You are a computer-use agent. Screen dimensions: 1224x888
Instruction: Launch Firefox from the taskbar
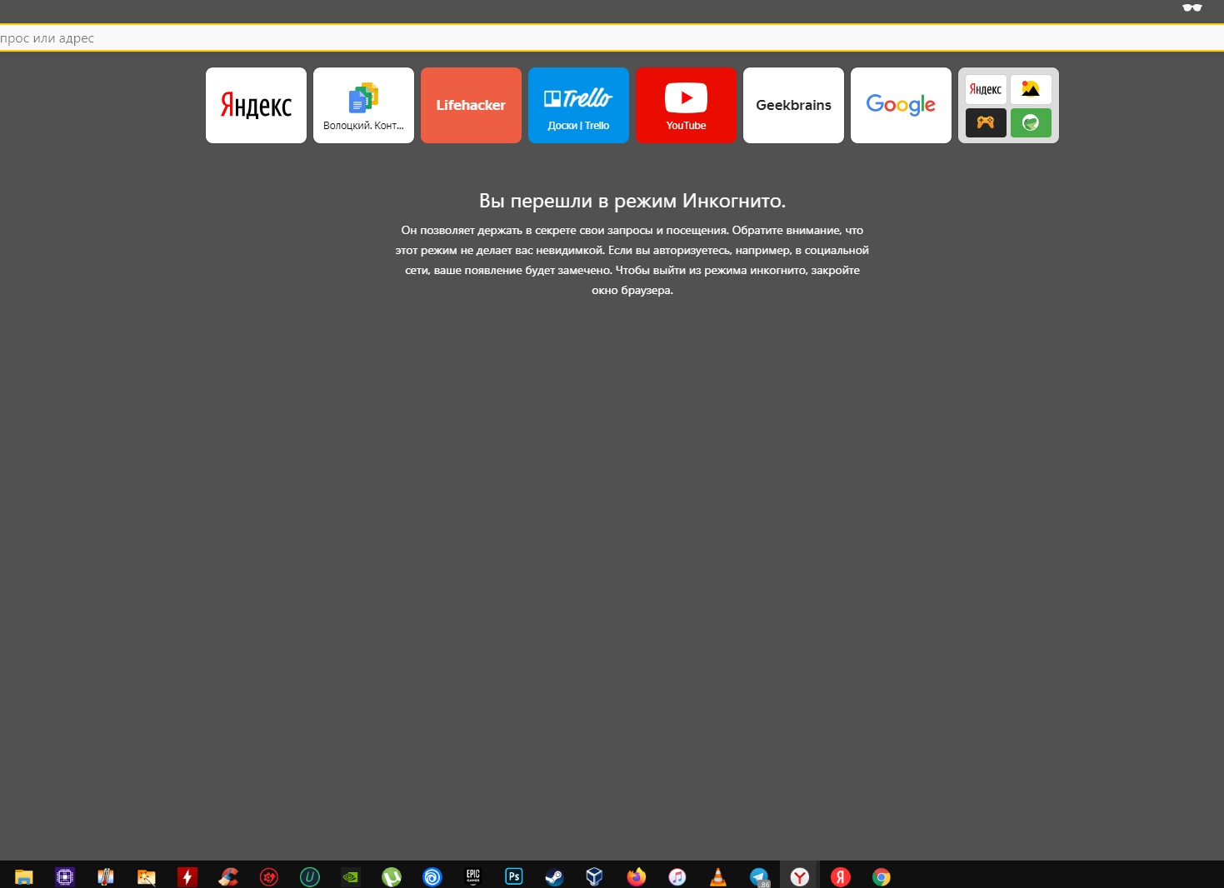[x=636, y=876]
